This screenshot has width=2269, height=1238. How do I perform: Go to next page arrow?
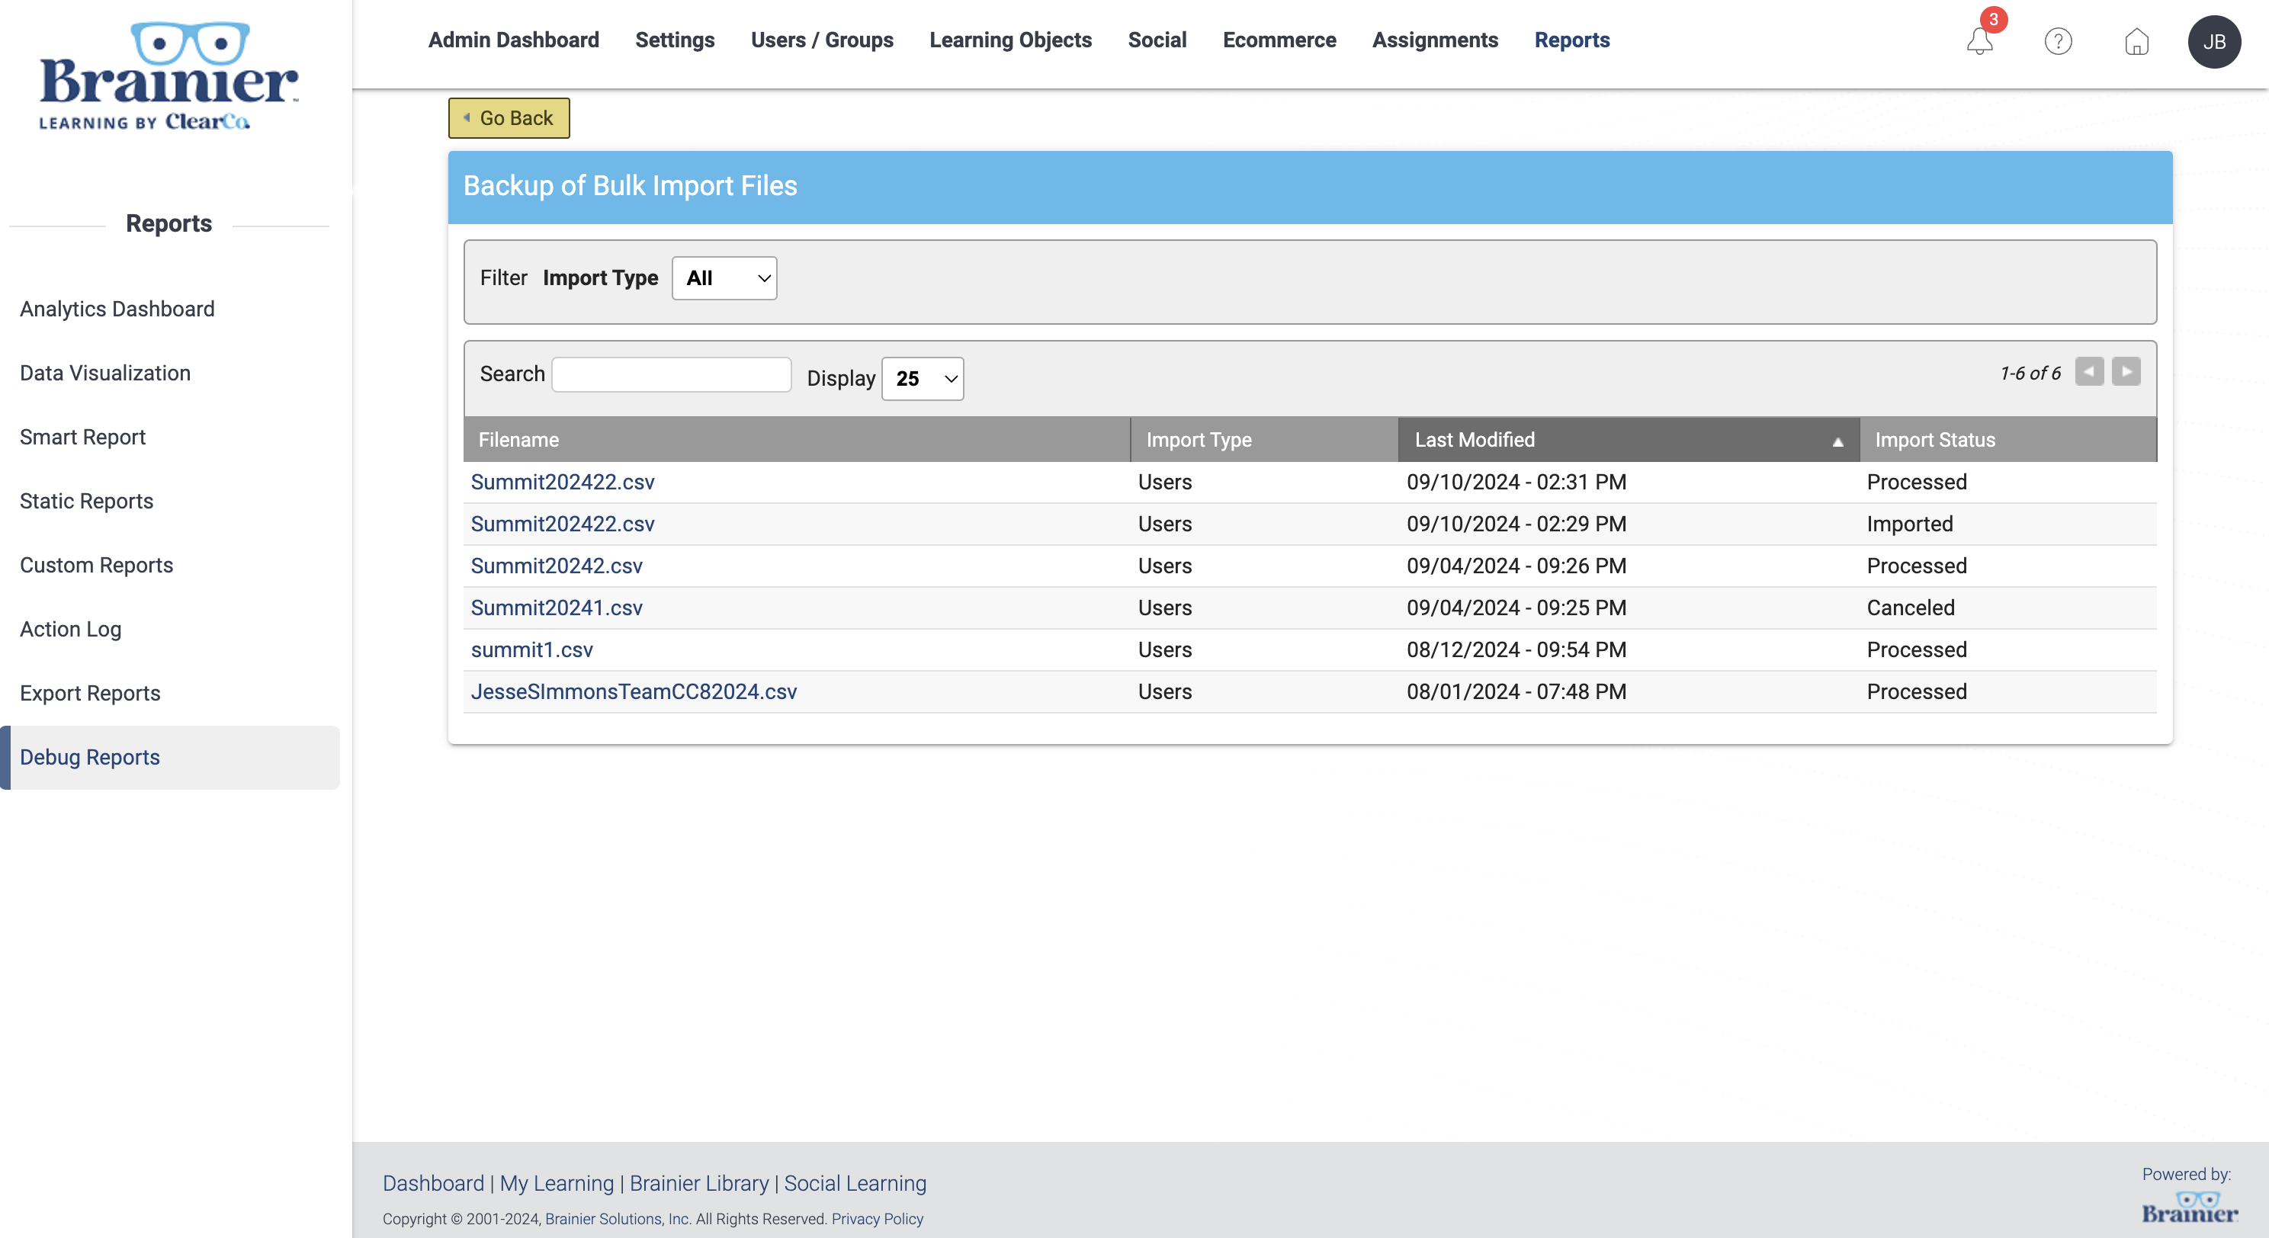click(2126, 371)
